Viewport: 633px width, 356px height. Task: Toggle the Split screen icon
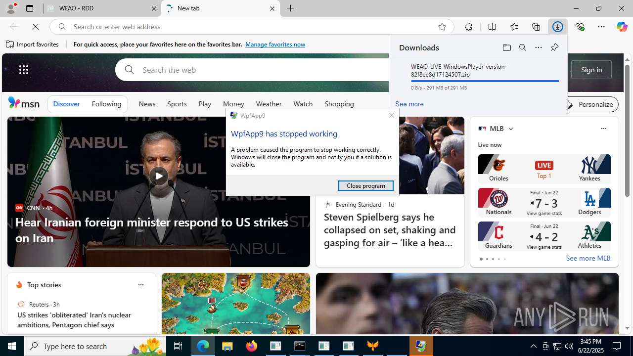[x=492, y=27]
